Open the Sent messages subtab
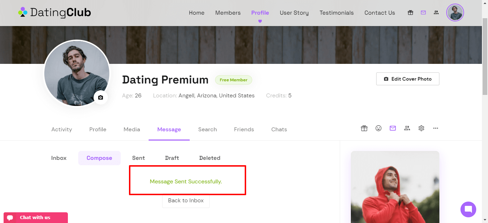Viewport: 488px width, 223px height. click(x=139, y=158)
